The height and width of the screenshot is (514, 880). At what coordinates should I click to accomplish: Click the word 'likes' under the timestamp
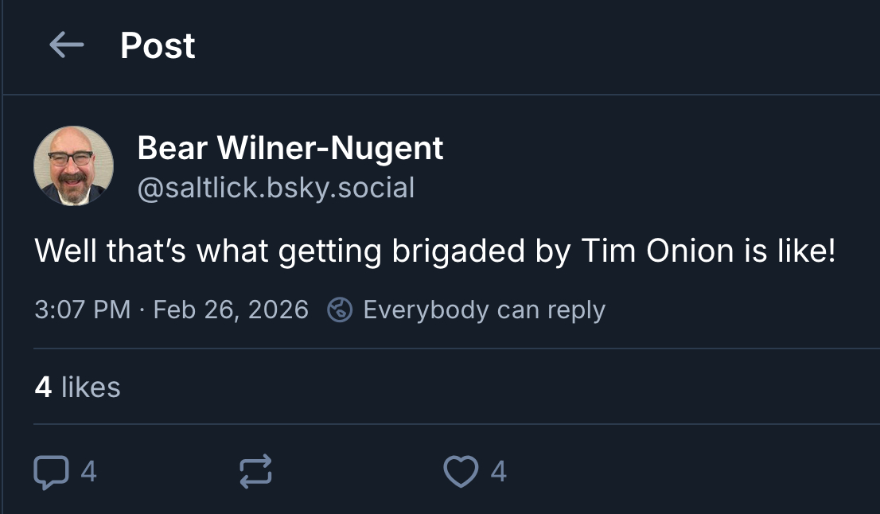91,387
